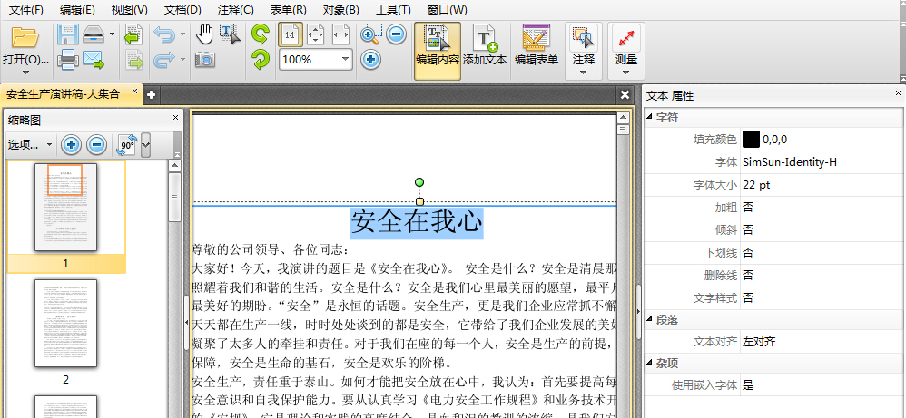Screen dimensions: 906x418
Task: Click the 加粗 value 否
Action: point(748,208)
